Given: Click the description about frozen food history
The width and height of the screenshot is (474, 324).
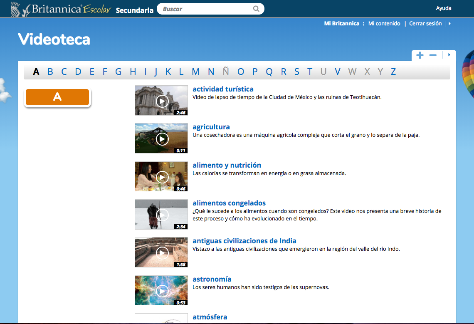Looking at the screenshot, I should [x=317, y=215].
